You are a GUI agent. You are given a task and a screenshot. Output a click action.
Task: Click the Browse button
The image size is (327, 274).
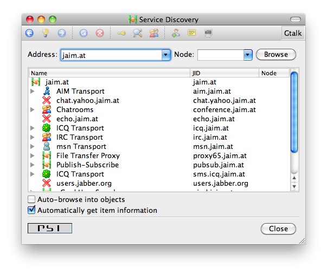(x=275, y=55)
